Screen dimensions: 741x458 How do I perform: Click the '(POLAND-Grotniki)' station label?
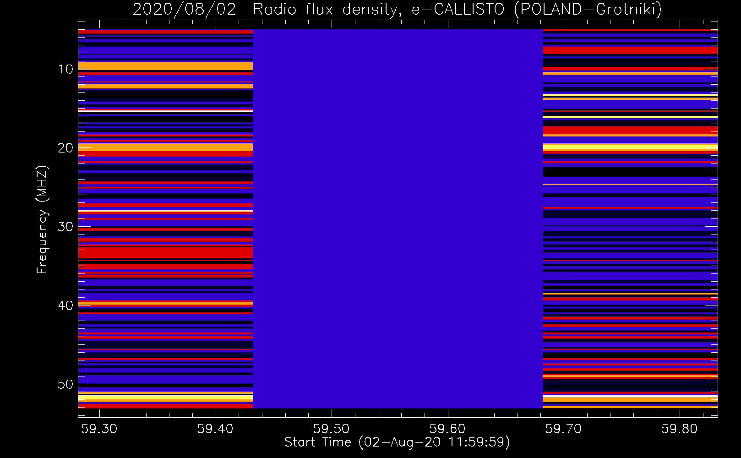click(x=588, y=9)
